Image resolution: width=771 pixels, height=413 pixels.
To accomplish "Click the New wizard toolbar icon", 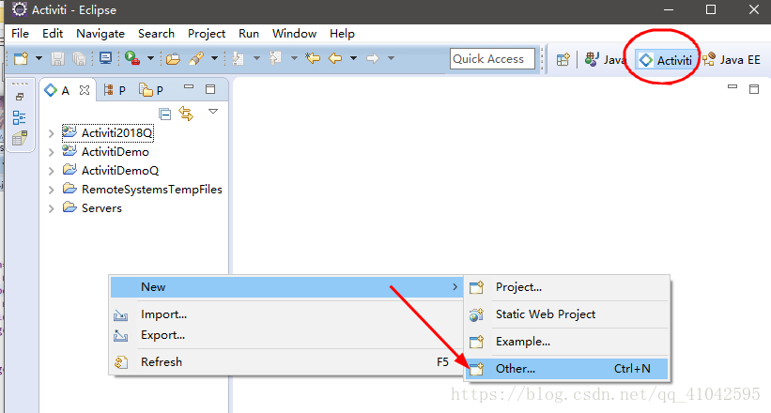I will pos(22,58).
